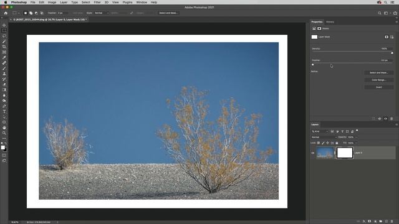Viewport: 399px width, 224px height.
Task: Open layer blend mode dropdown Normal
Action: pos(324,137)
